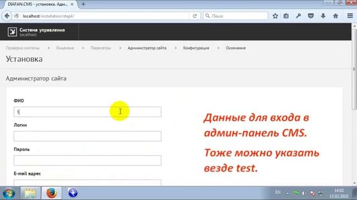Click the page vertical scrollbar thumb
Image resolution: width=357 pixels, height=200 pixels.
(354, 69)
